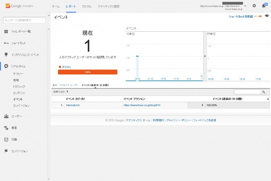The width and height of the screenshot is (271, 181).
Task: Sort by イベント(直前の30分間) column header
Action: pyautogui.click(x=227, y=99)
